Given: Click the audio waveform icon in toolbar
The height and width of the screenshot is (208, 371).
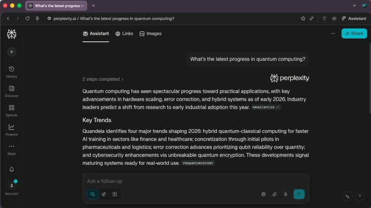Looking at the screenshot, I should (334, 19).
